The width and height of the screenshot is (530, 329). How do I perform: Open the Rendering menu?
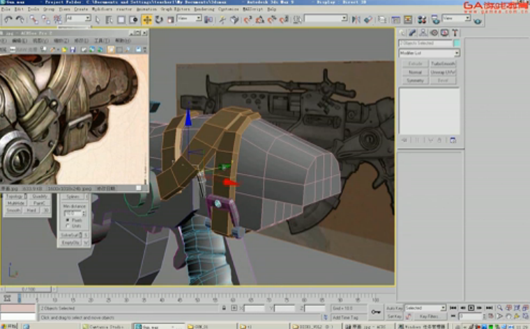click(x=204, y=9)
